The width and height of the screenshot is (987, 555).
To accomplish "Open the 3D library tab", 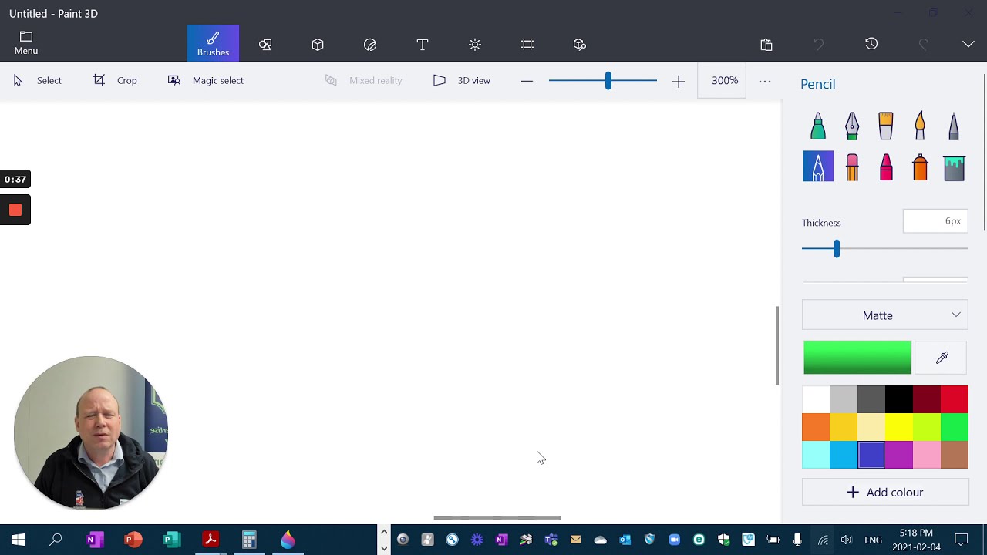I will click(580, 45).
